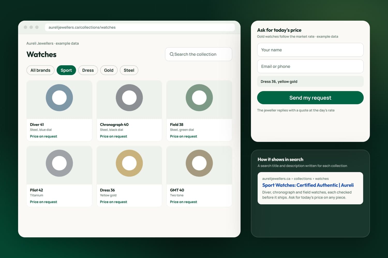
Task: Filter the collection by Steel
Action: click(129, 70)
